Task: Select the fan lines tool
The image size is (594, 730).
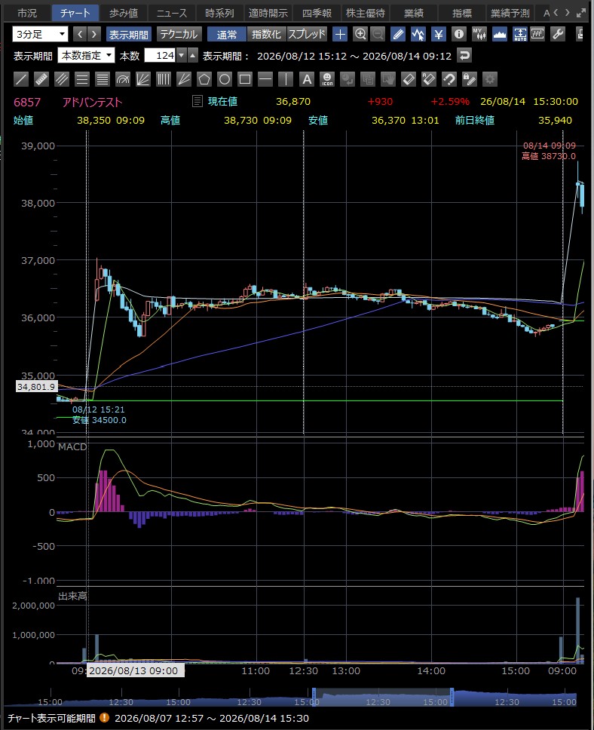Action: click(x=143, y=79)
